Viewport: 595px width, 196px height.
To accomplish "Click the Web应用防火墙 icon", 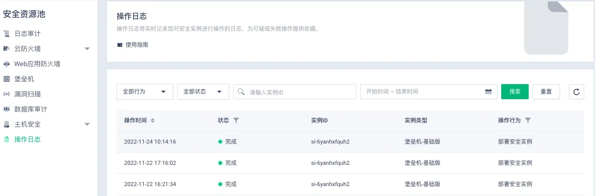I will (6, 64).
